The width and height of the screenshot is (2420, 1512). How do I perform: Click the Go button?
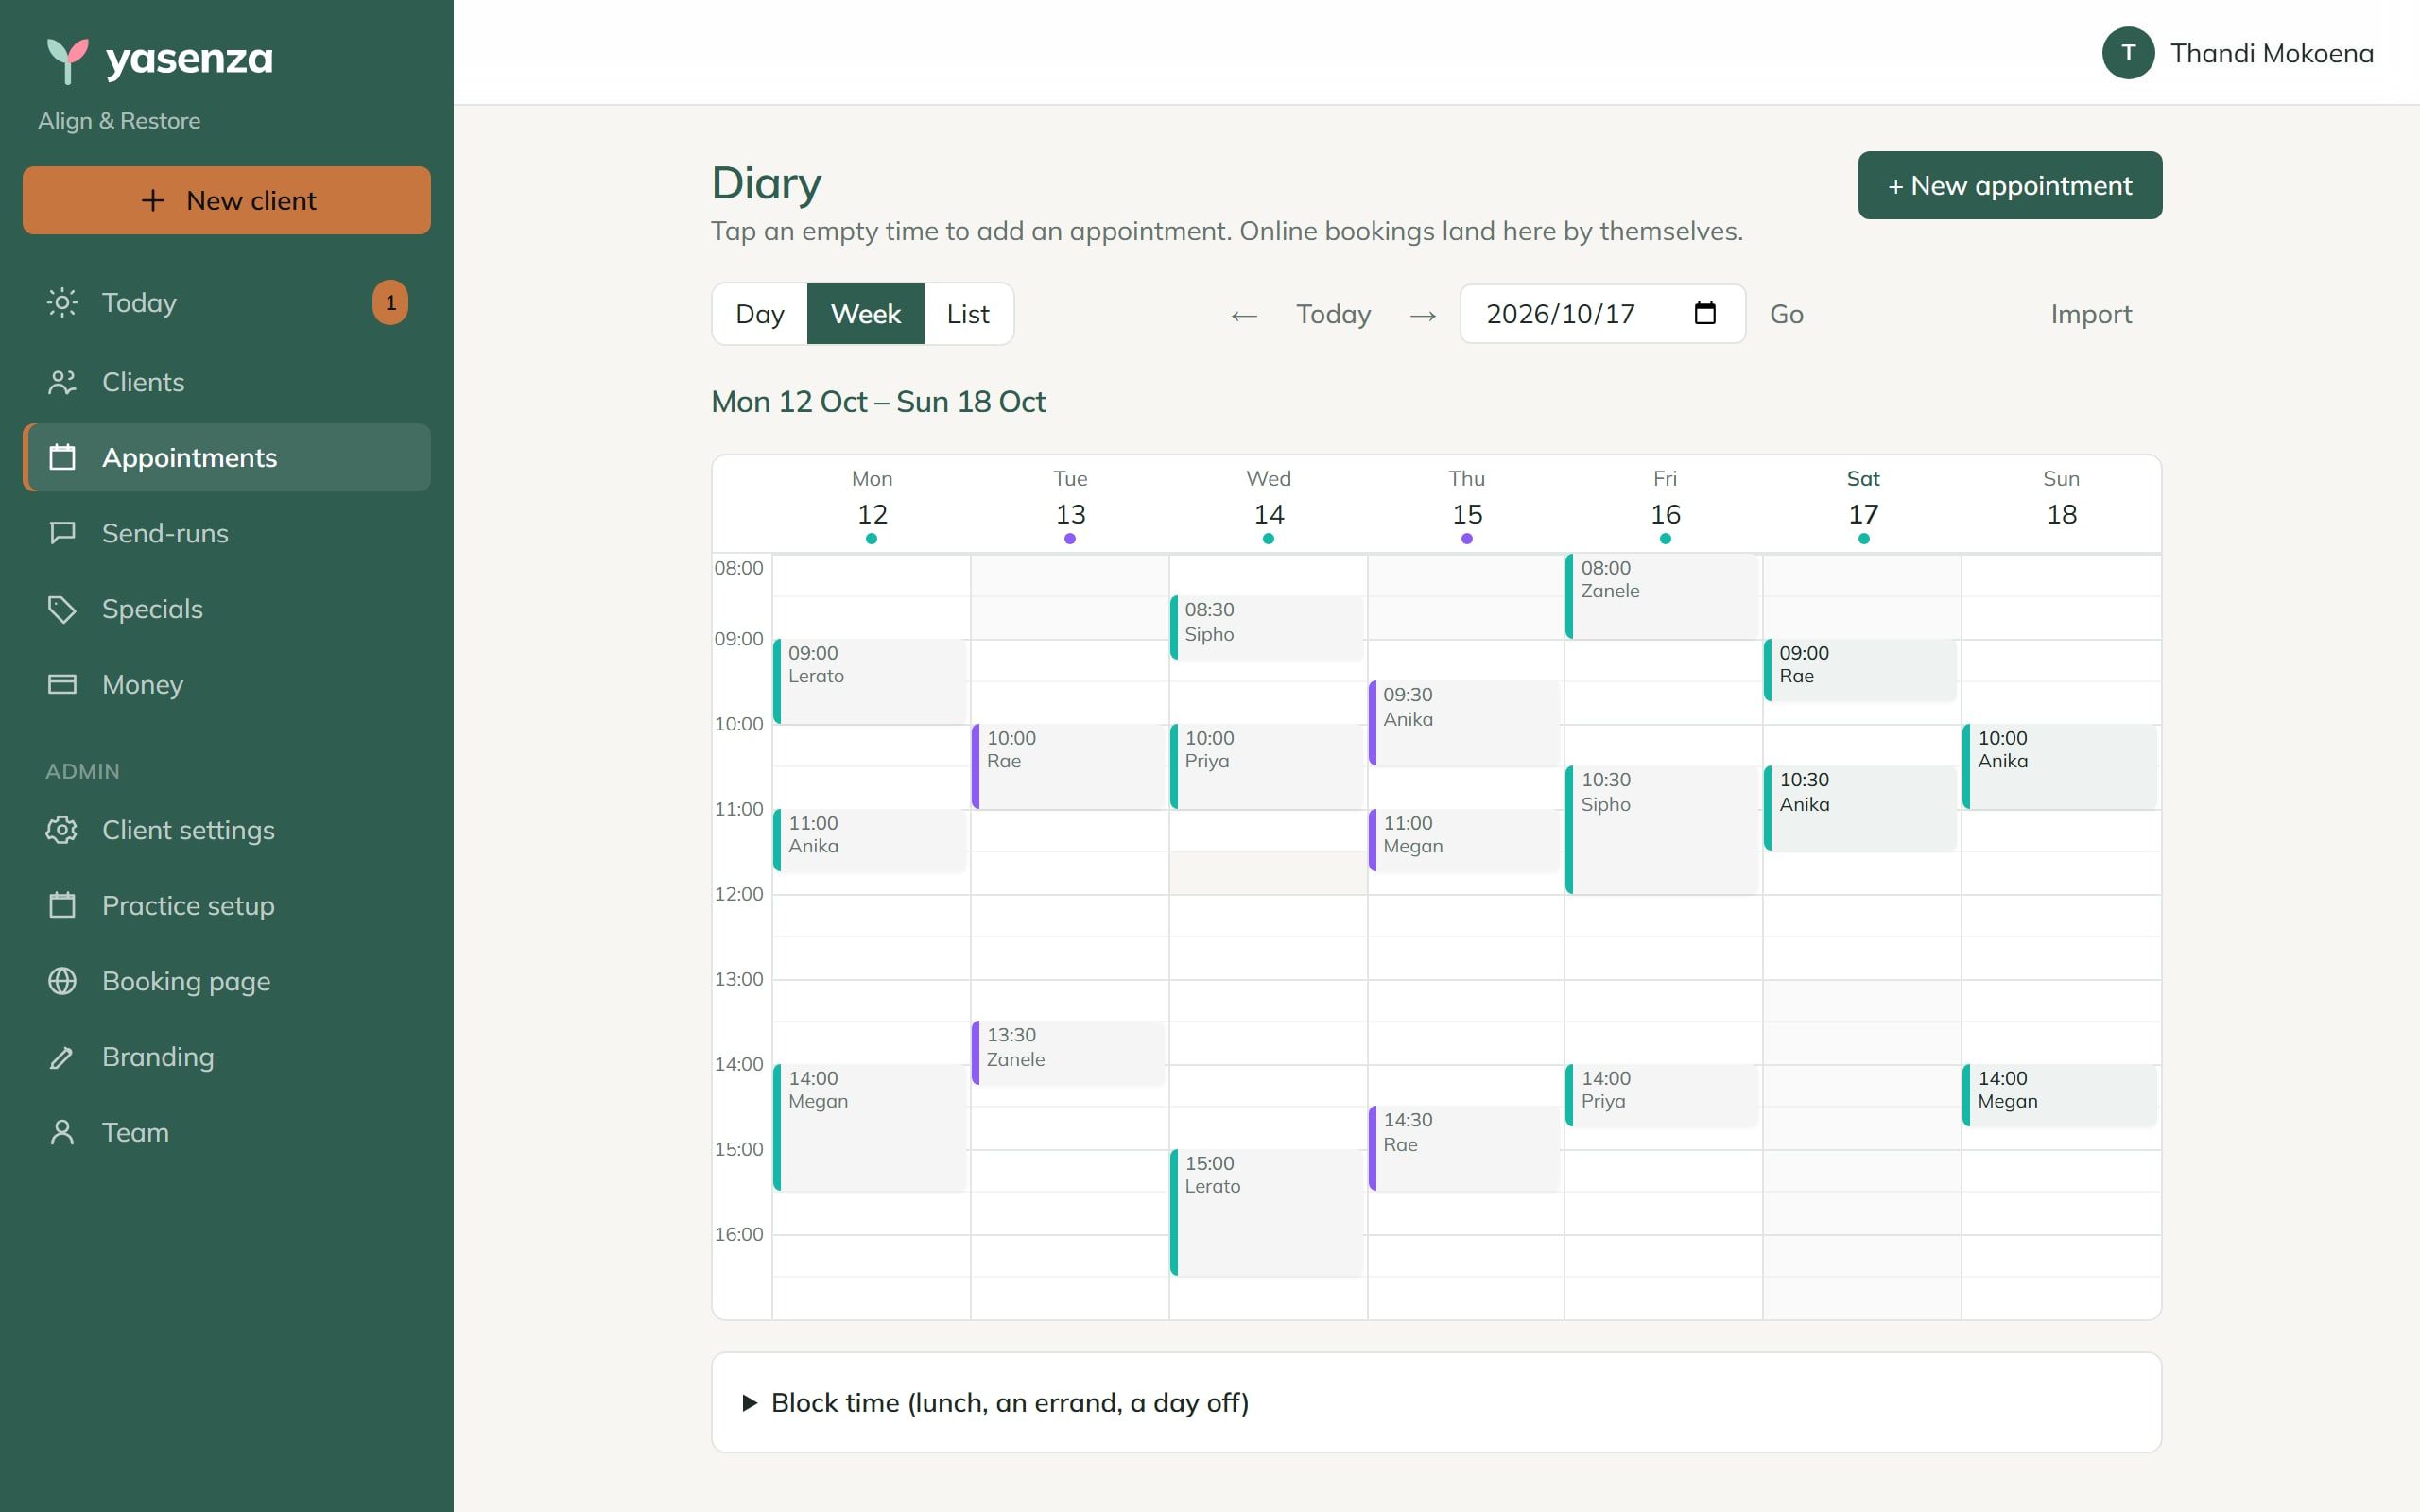pos(1786,314)
